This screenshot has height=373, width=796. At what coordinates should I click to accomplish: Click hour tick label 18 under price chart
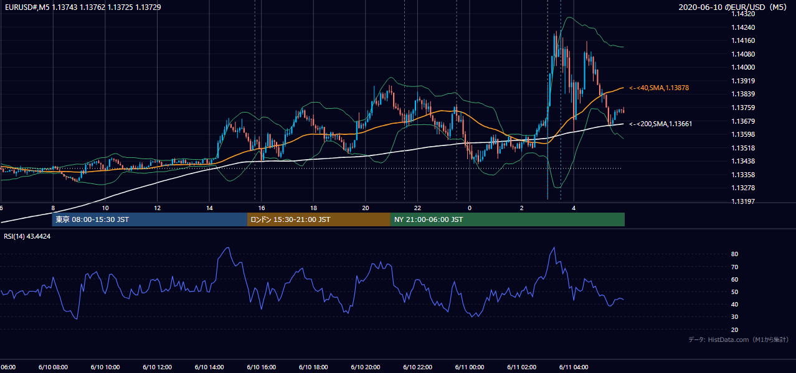[x=313, y=208]
